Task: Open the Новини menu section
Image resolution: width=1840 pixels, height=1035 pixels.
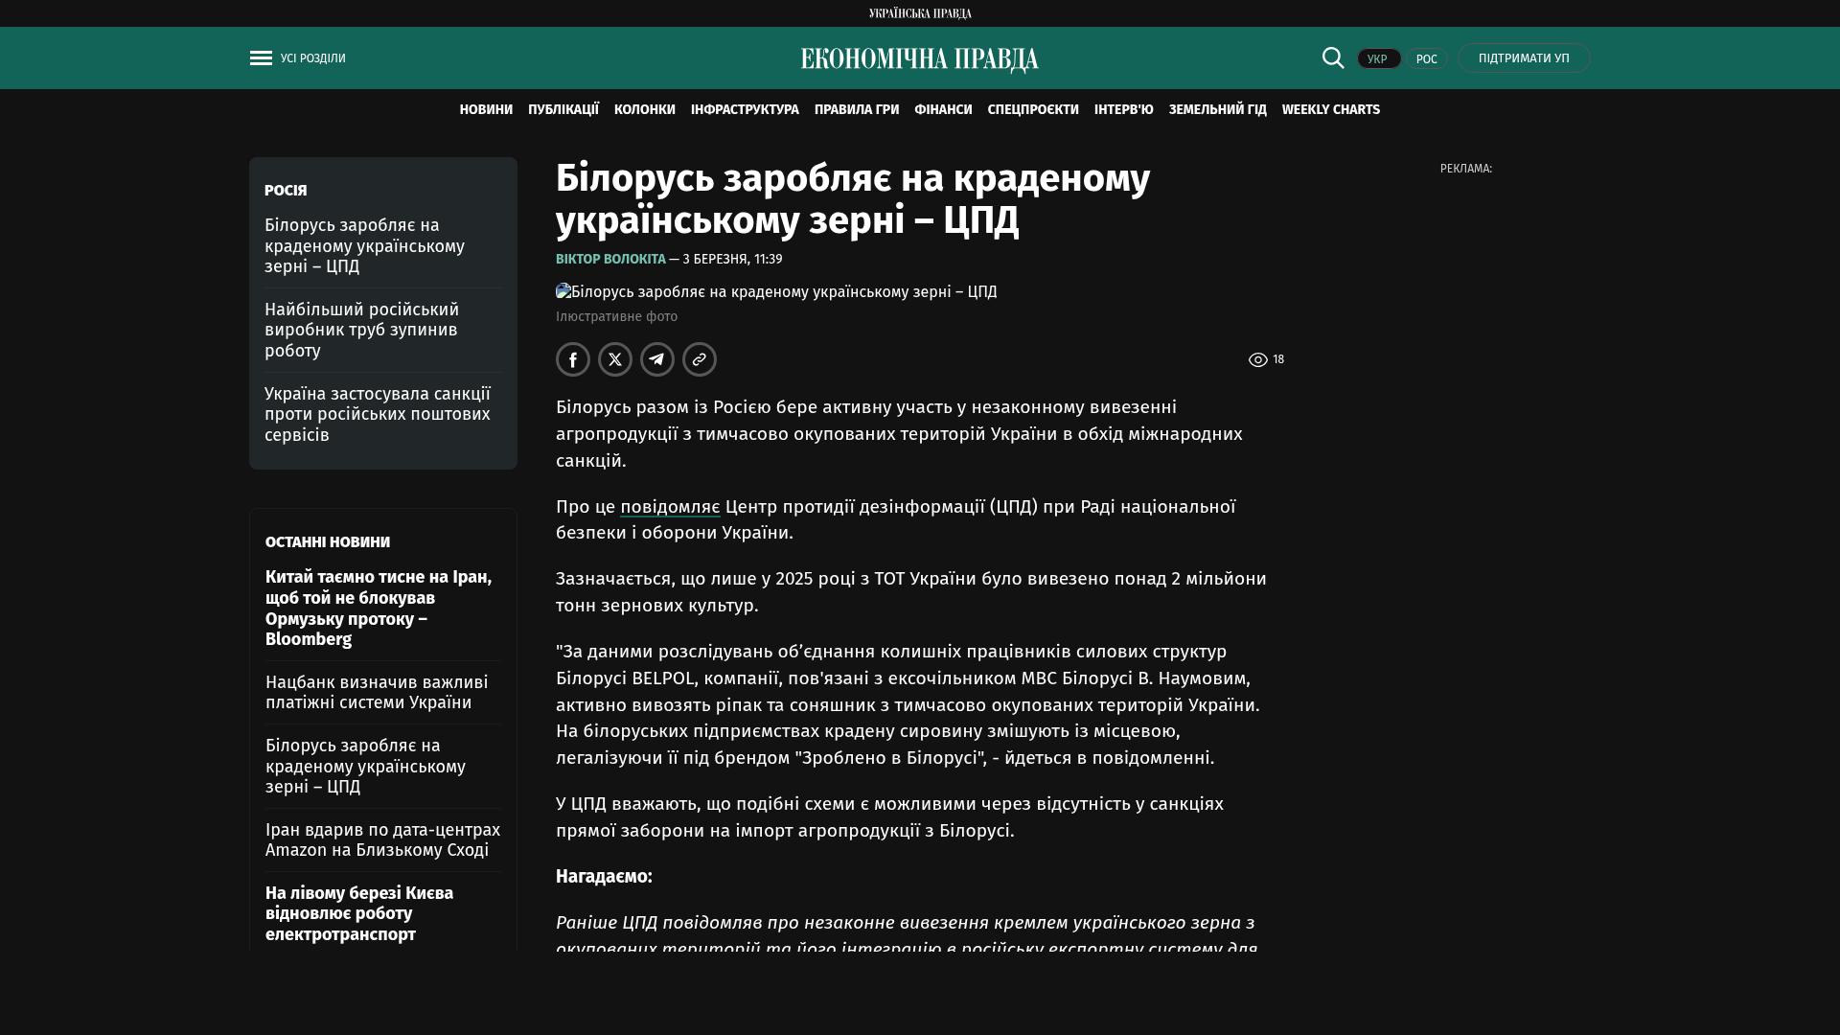Action: 486,110
